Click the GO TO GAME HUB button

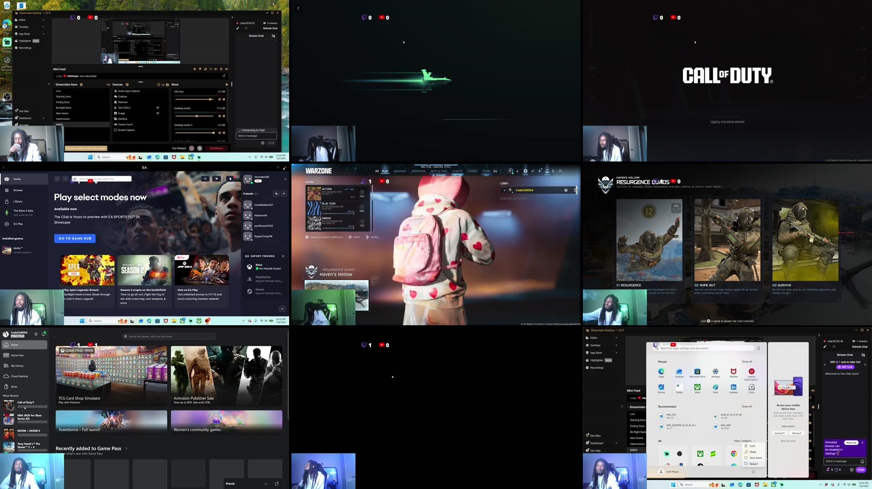75,238
